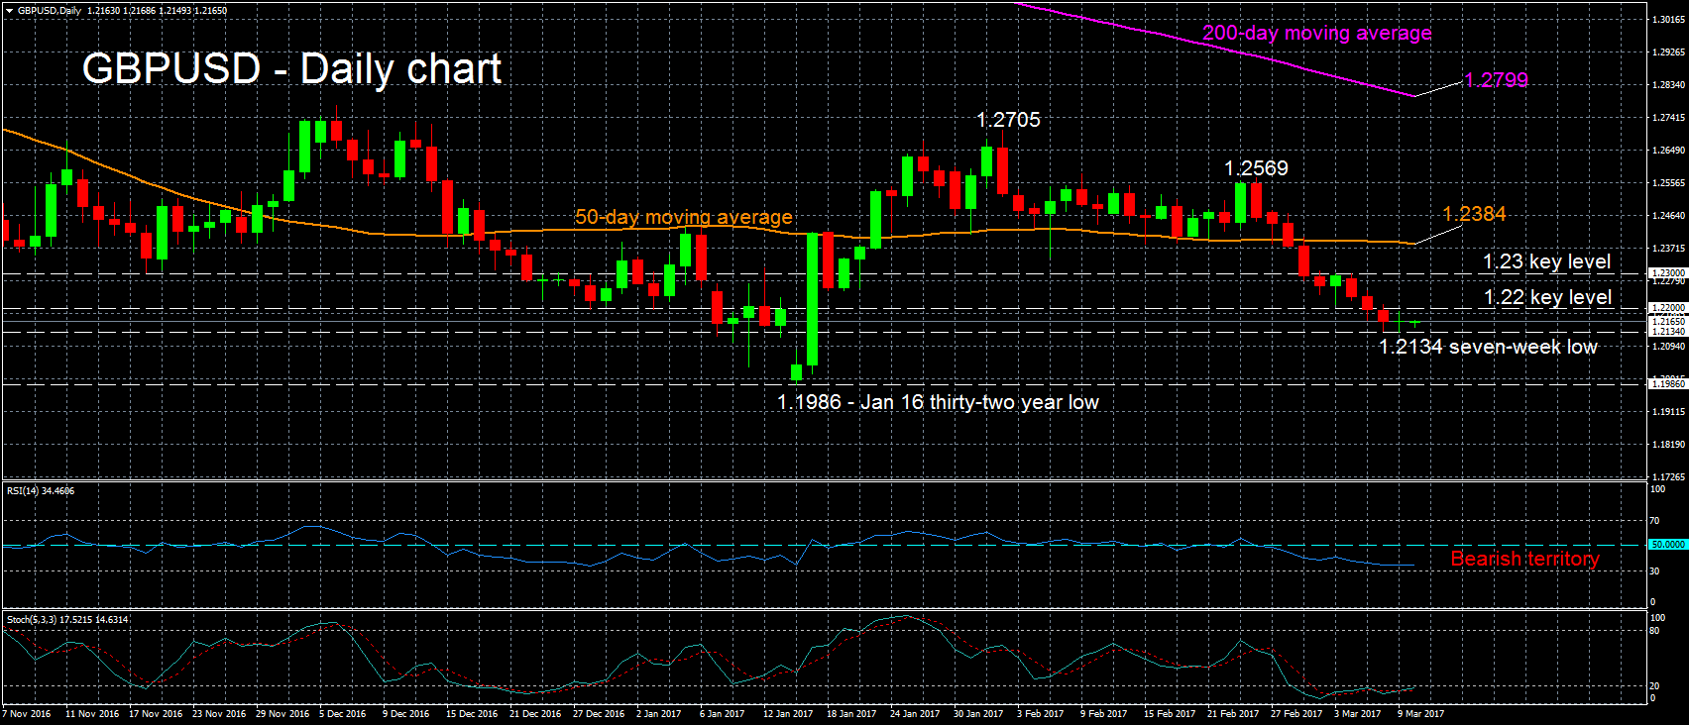Click the 1.28340 price axis value
This screenshot has width=1689, height=725.
[1669, 85]
